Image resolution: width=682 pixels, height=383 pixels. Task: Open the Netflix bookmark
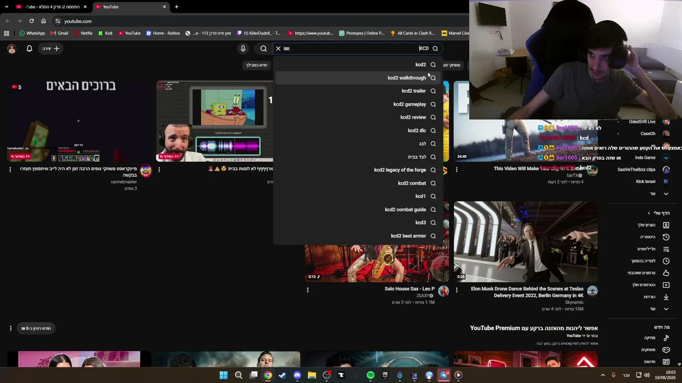point(83,33)
